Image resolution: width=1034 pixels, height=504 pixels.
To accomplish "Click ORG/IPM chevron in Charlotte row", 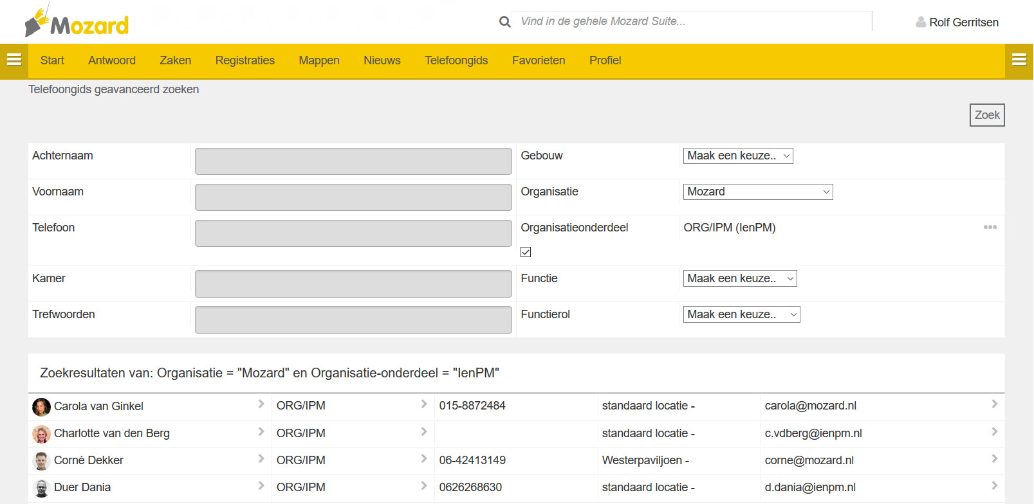I will 424,431.
